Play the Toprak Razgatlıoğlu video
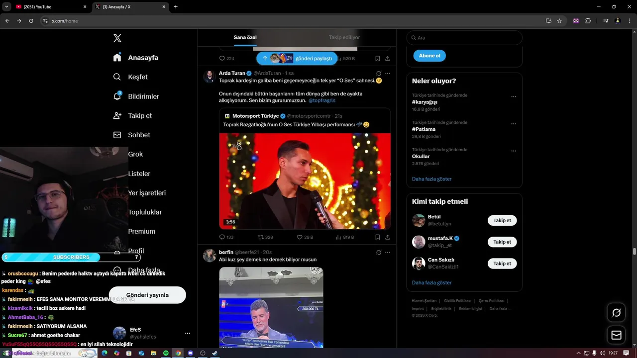Viewport: 637px width, 358px height. [305, 181]
